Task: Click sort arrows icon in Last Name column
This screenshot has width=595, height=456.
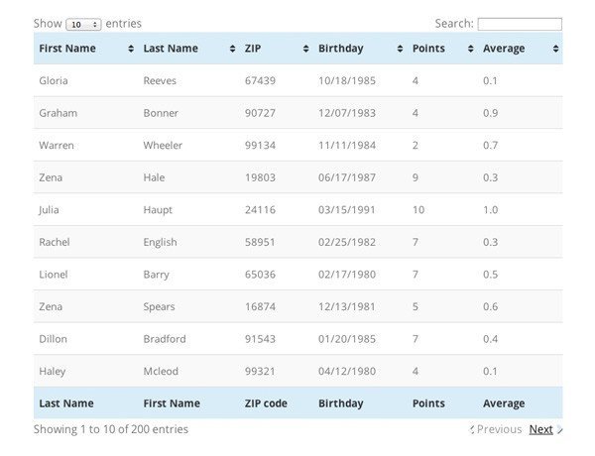Action: tap(232, 49)
